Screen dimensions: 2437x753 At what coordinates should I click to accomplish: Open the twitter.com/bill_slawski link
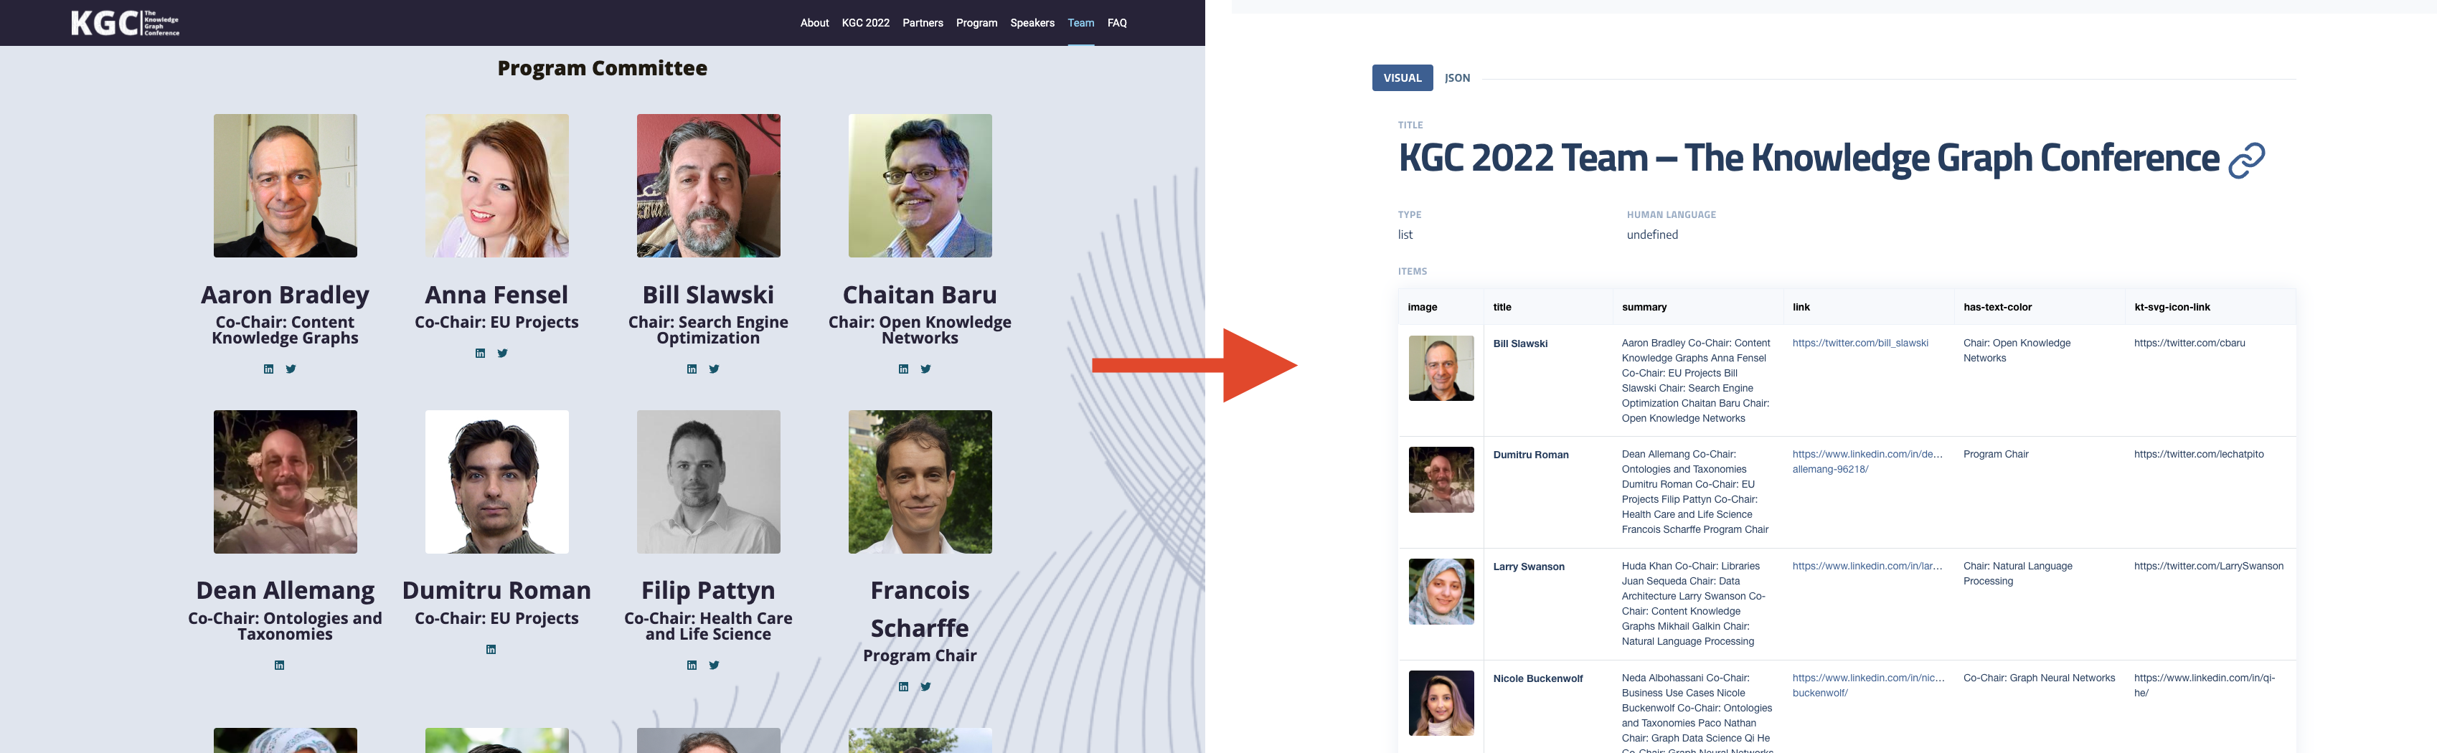click(1860, 343)
